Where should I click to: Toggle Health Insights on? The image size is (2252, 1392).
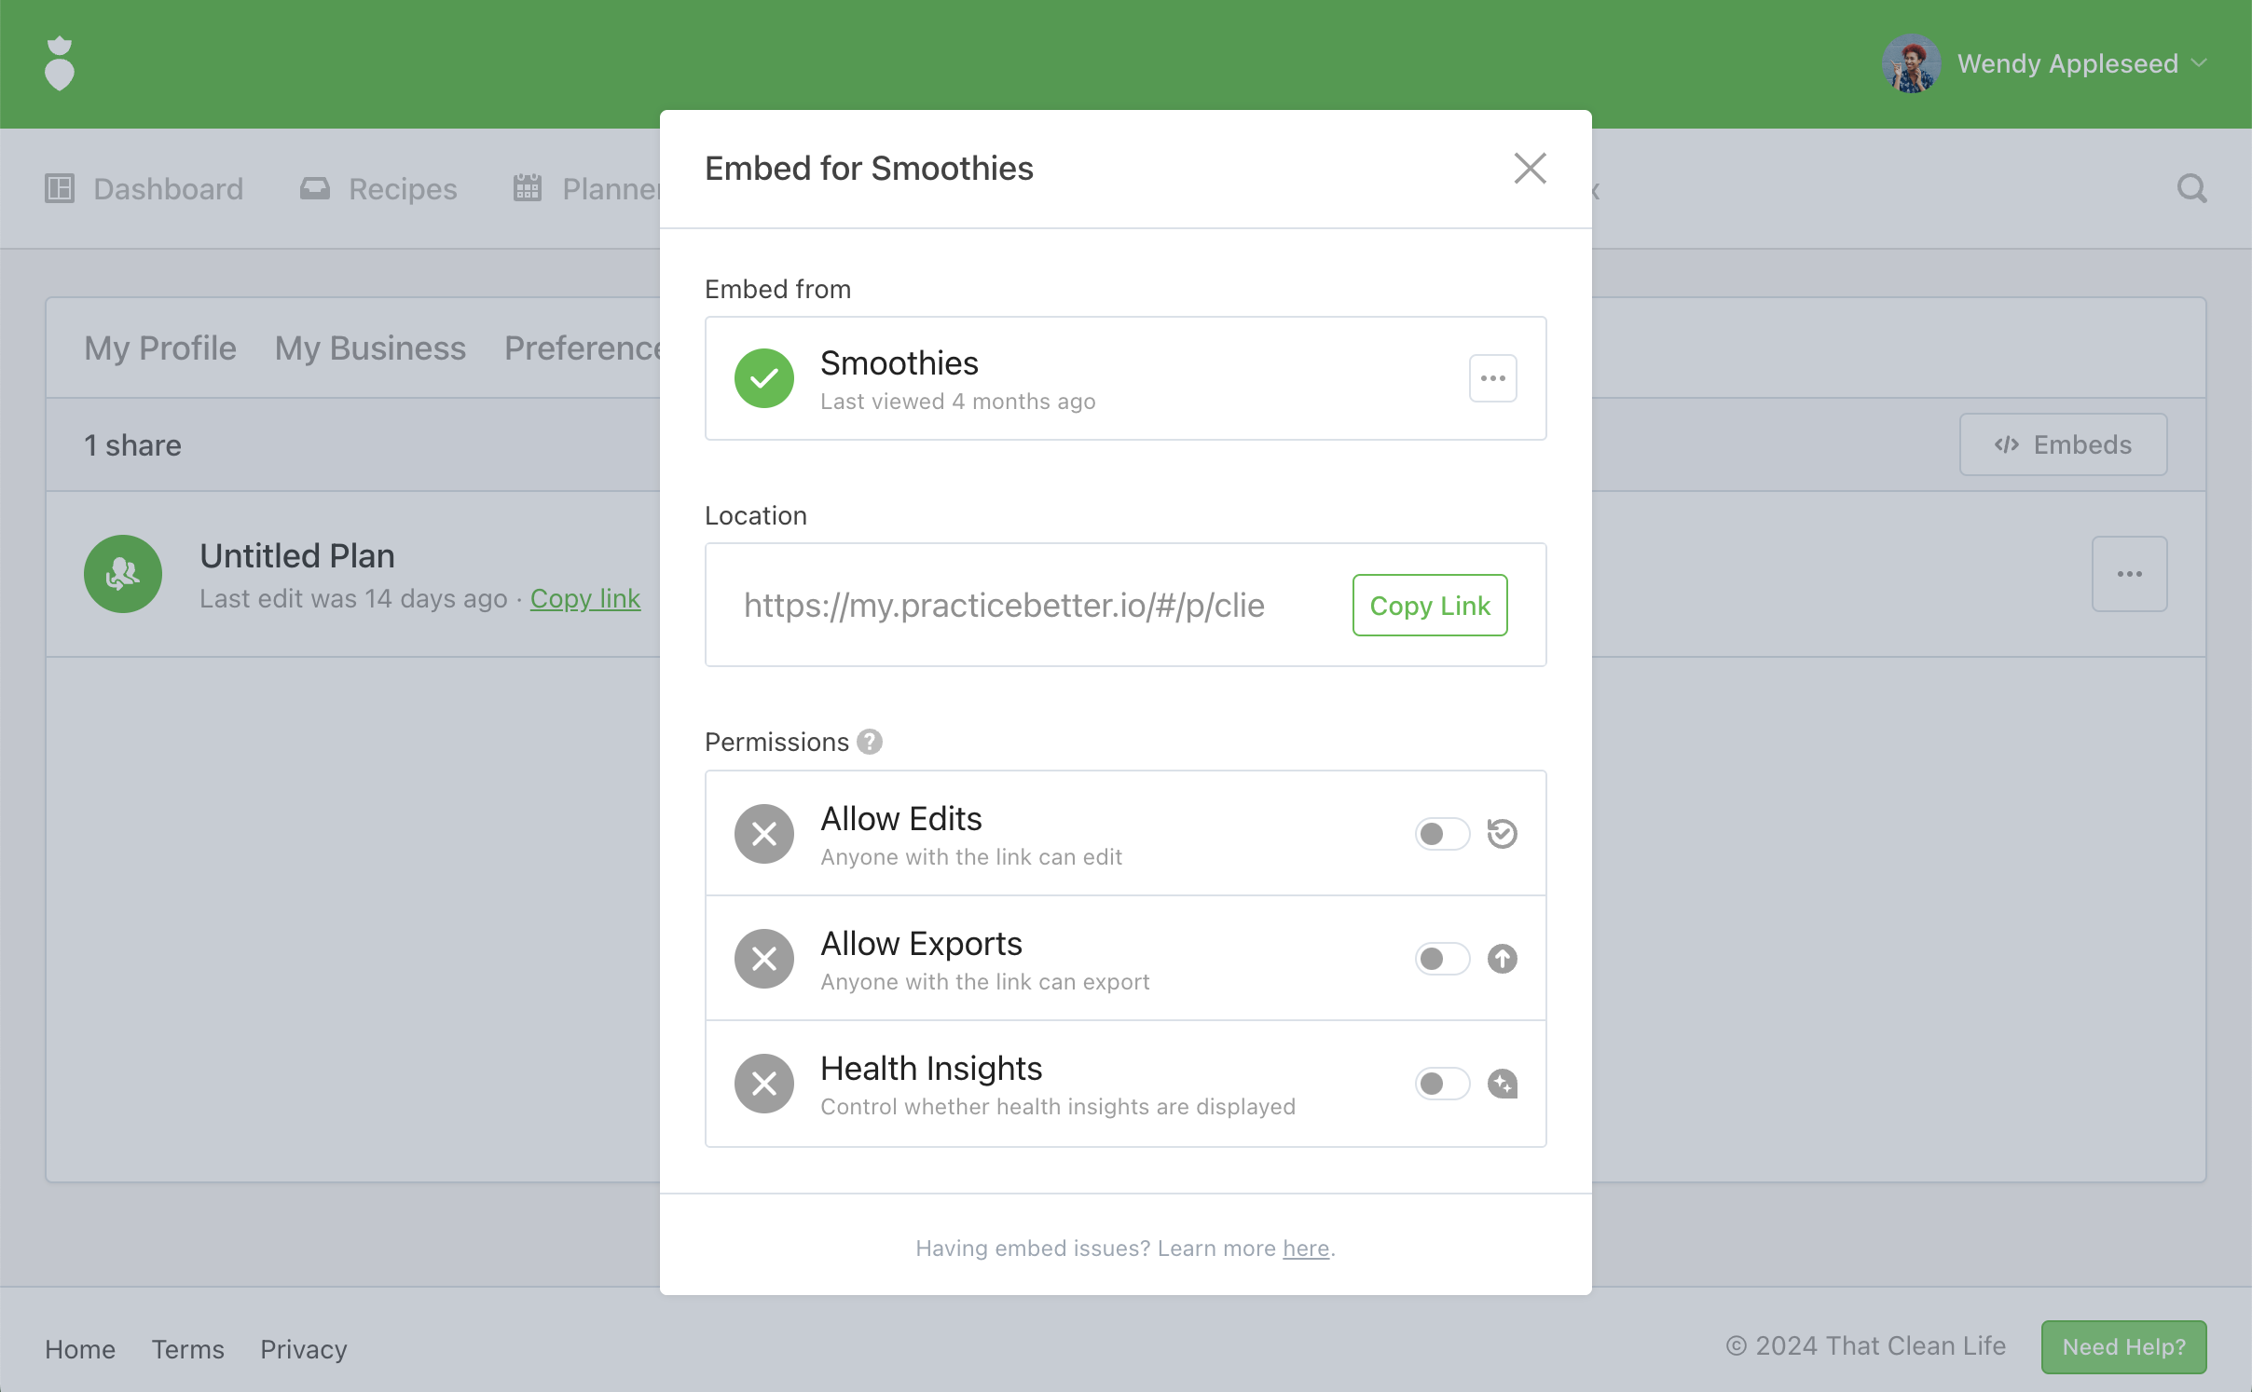click(1441, 1083)
